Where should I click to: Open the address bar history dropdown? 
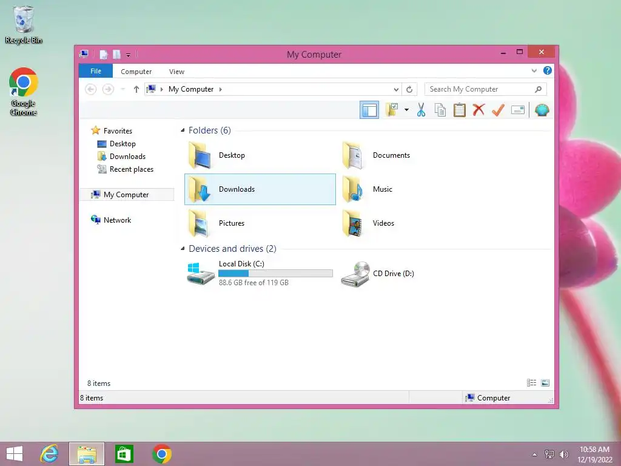click(396, 89)
